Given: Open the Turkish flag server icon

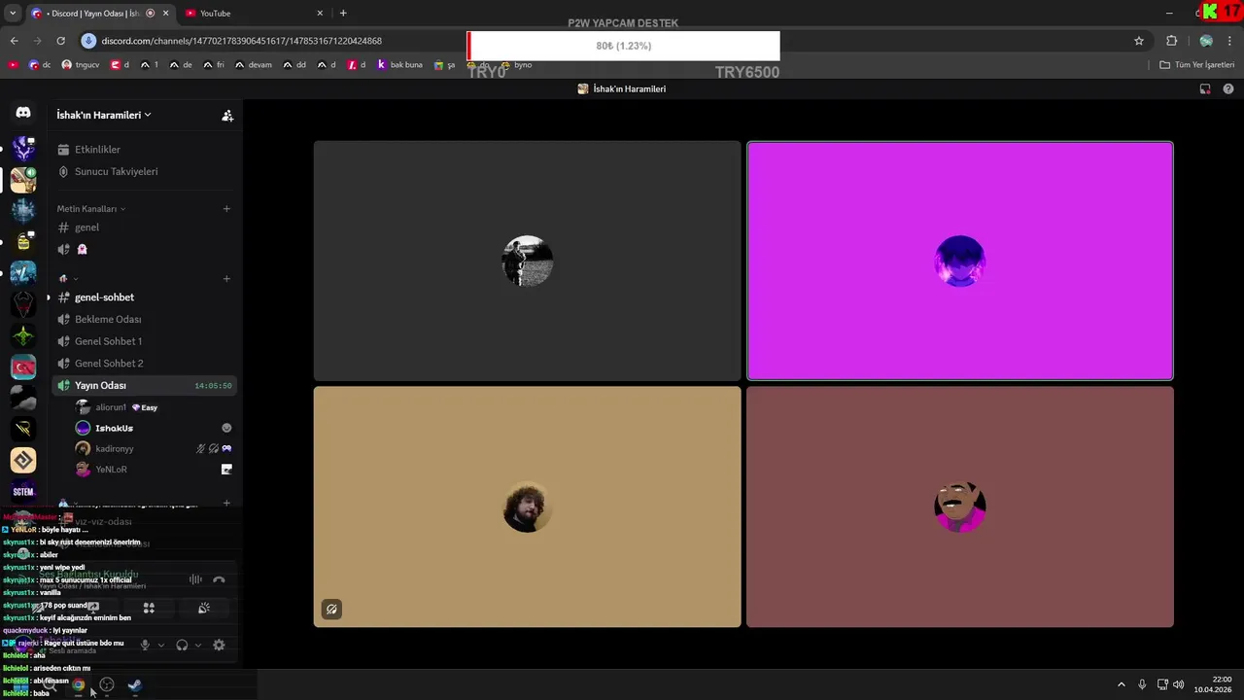Looking at the screenshot, I should 23,367.
